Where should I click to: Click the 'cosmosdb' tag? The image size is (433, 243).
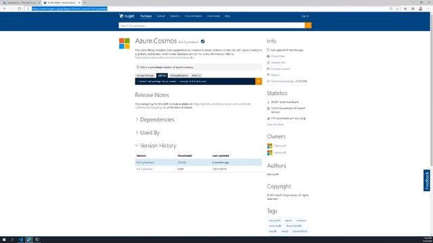pos(275,226)
